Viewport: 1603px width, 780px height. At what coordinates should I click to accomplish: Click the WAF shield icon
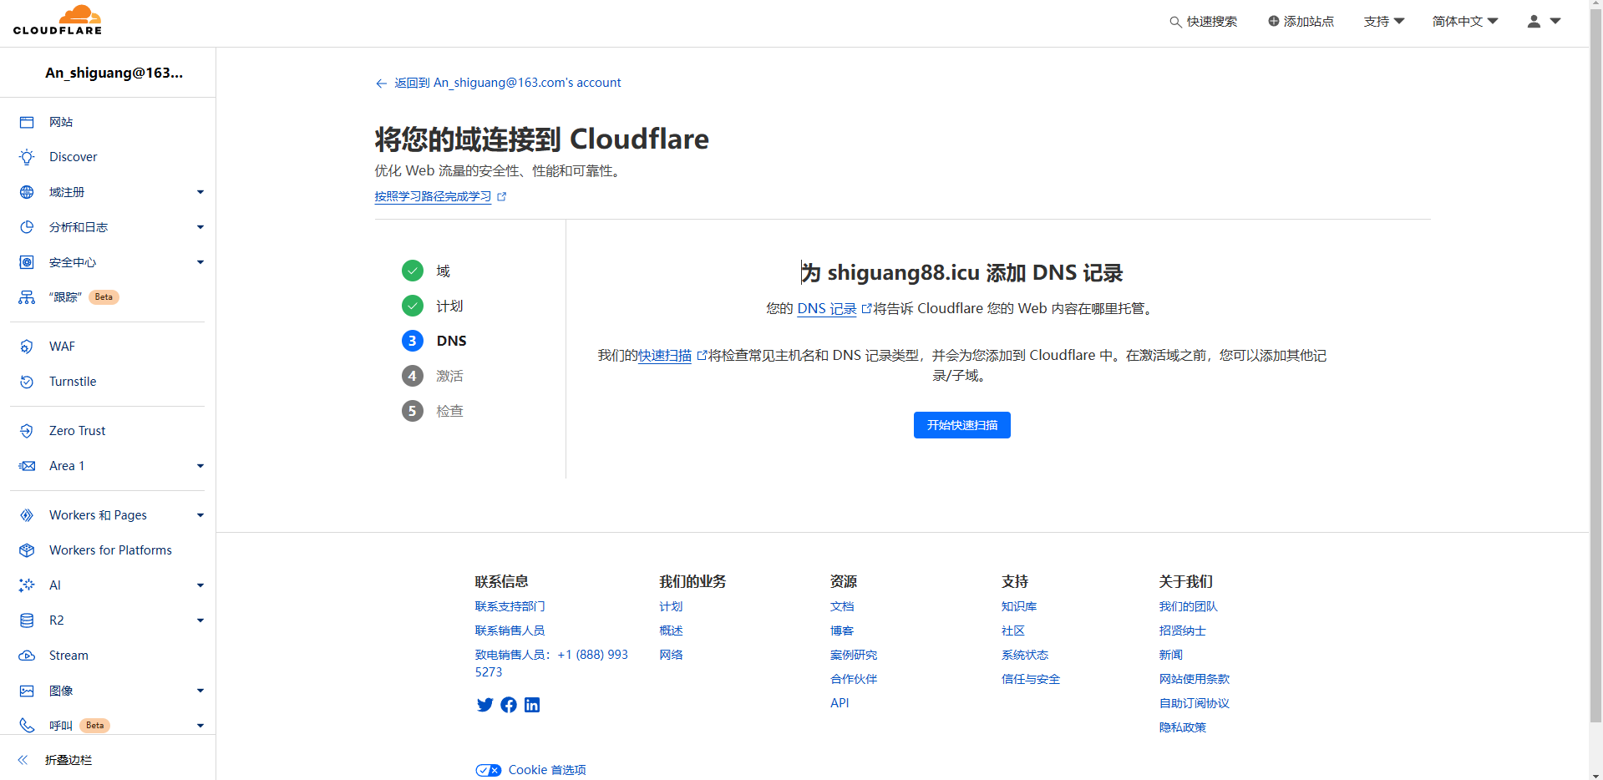pyautogui.click(x=27, y=347)
